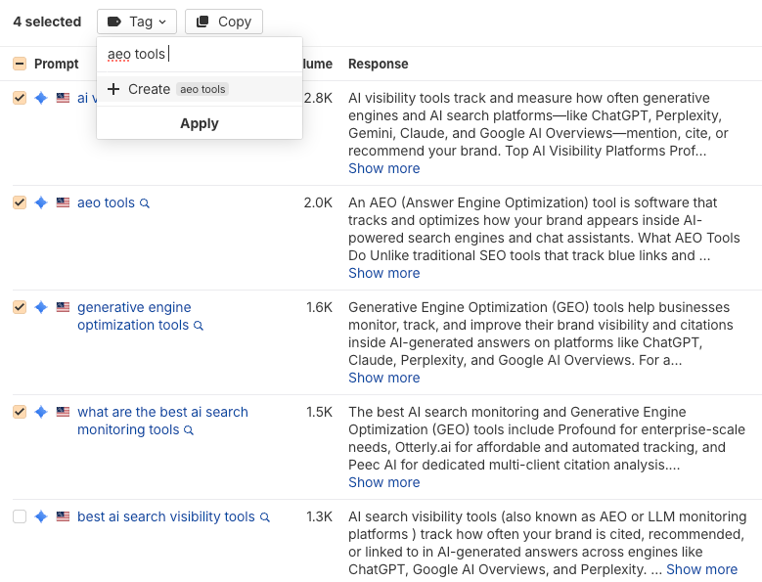Viewport: 762px width, 582px height.
Task: Uncheck the first row checkbox with 2.8K volume
Action: (x=20, y=98)
